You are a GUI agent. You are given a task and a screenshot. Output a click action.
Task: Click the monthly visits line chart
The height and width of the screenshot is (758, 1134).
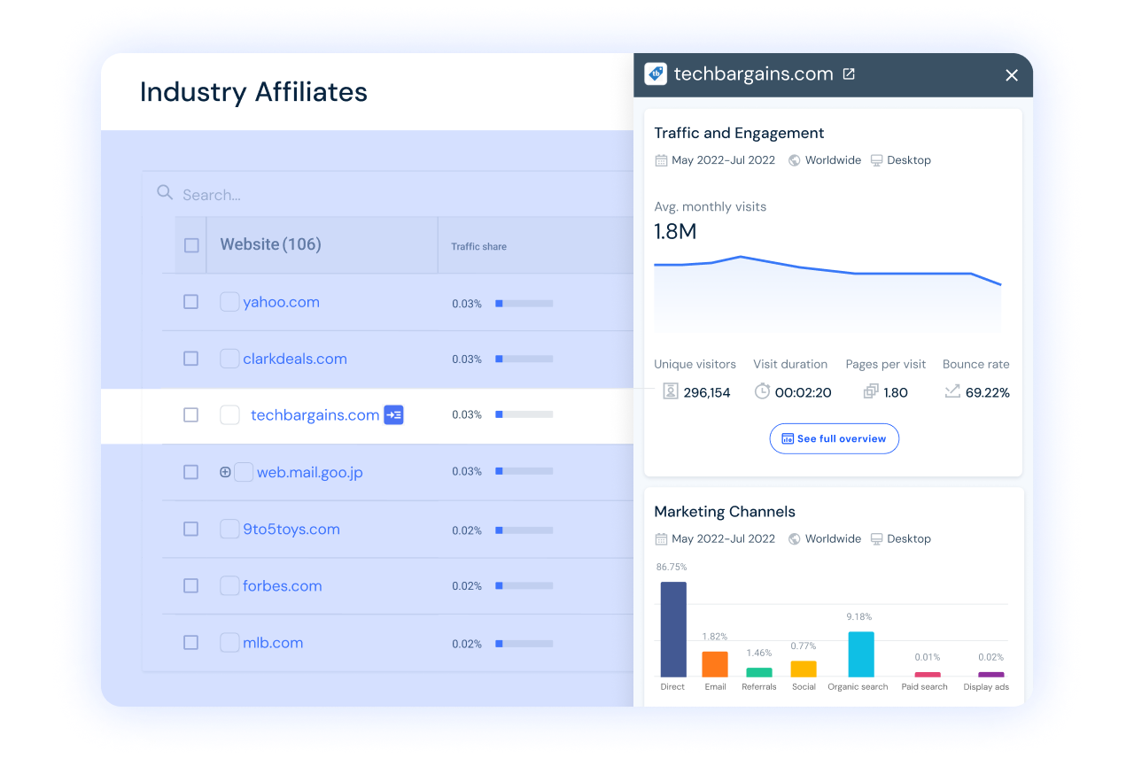[x=827, y=295]
